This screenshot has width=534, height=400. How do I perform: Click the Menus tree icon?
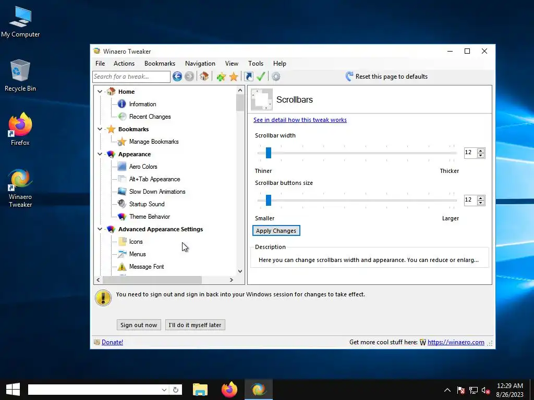(122, 254)
